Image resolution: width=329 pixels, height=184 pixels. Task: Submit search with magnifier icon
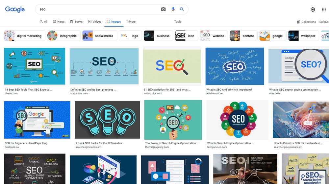182,9
